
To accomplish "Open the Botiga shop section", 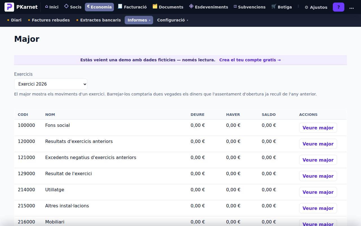I will coord(281,7).
